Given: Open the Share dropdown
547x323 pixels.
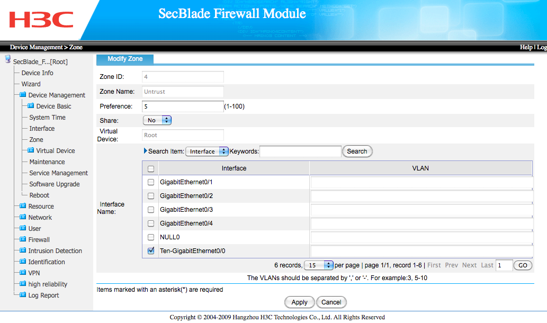Looking at the screenshot, I should click(157, 120).
